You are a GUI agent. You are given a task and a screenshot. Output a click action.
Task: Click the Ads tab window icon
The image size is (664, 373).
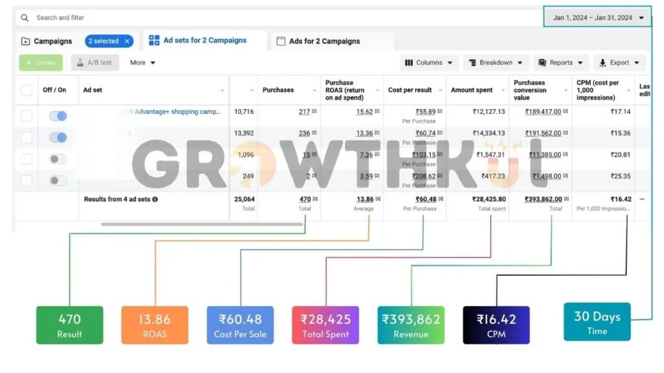pos(281,41)
